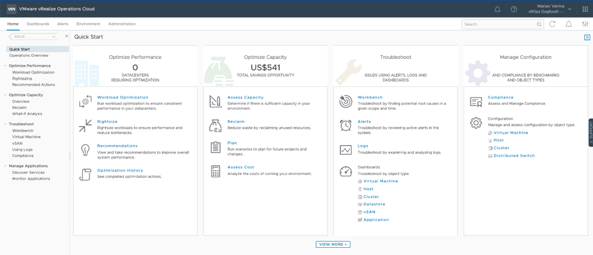Open the Assess Cost link
Screen dimensions: 593x255
click(240, 167)
